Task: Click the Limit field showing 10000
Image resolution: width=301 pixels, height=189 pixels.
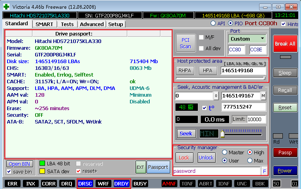Action: [256, 120]
